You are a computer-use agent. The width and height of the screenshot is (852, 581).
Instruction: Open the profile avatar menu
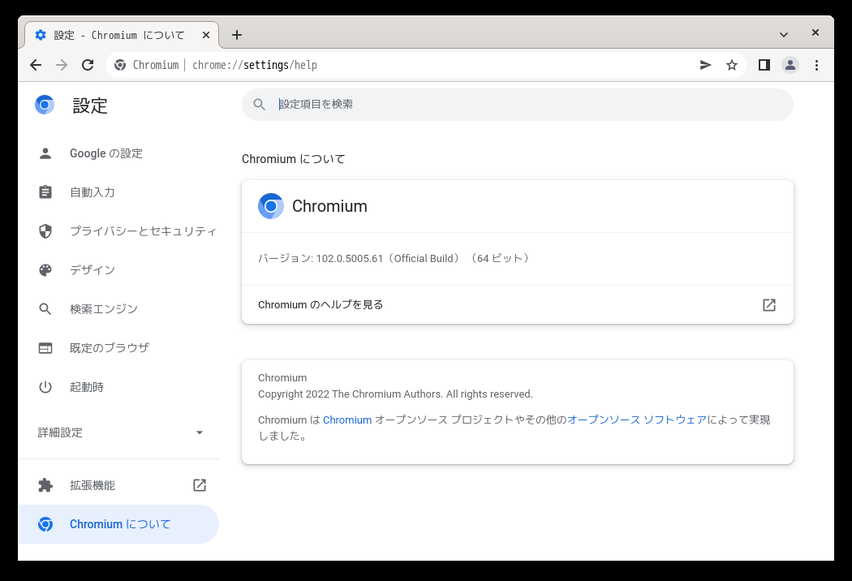pyautogui.click(x=790, y=65)
